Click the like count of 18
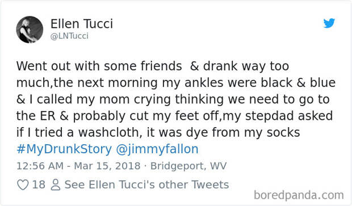 click(x=39, y=184)
